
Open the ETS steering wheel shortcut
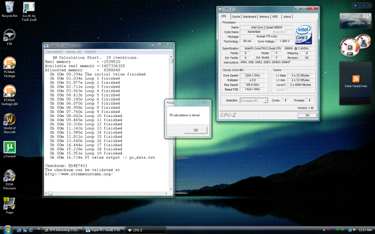point(9,37)
